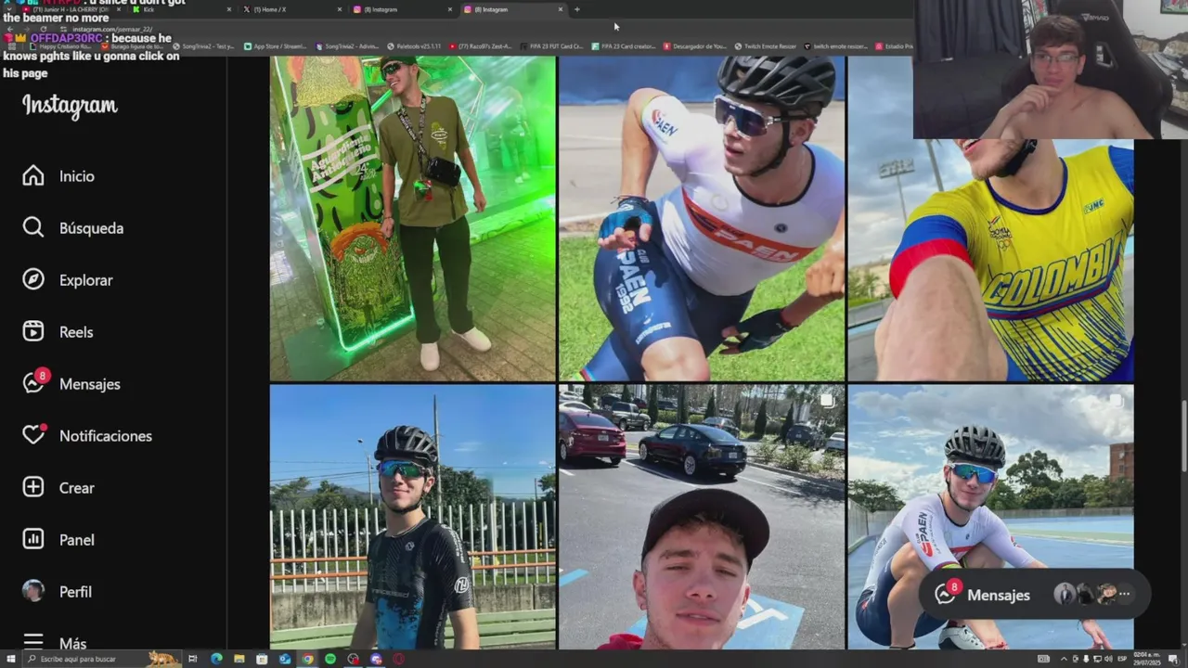Open post of man beside green Aguardiente display

tap(412, 218)
